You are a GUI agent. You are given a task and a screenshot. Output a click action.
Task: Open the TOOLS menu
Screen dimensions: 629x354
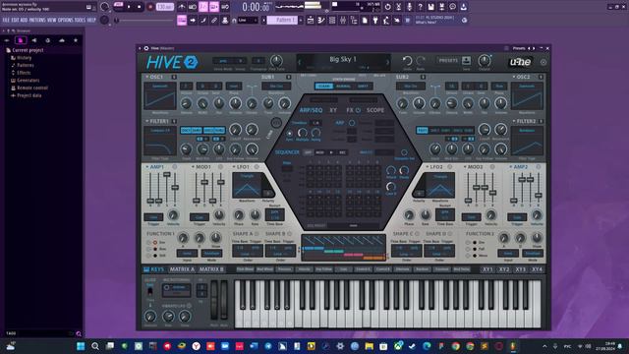[x=80, y=20]
